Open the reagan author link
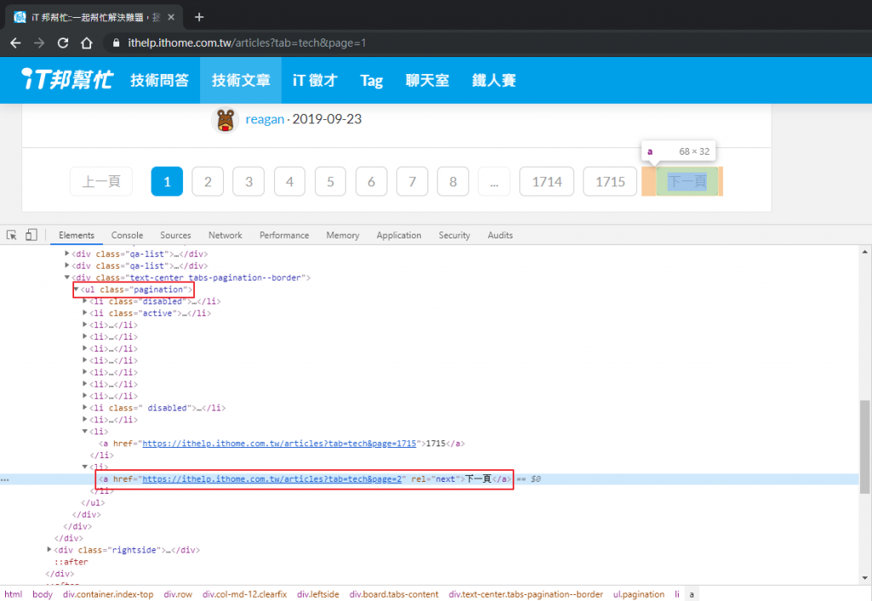Viewport: 872px width, 601px height. (x=265, y=119)
